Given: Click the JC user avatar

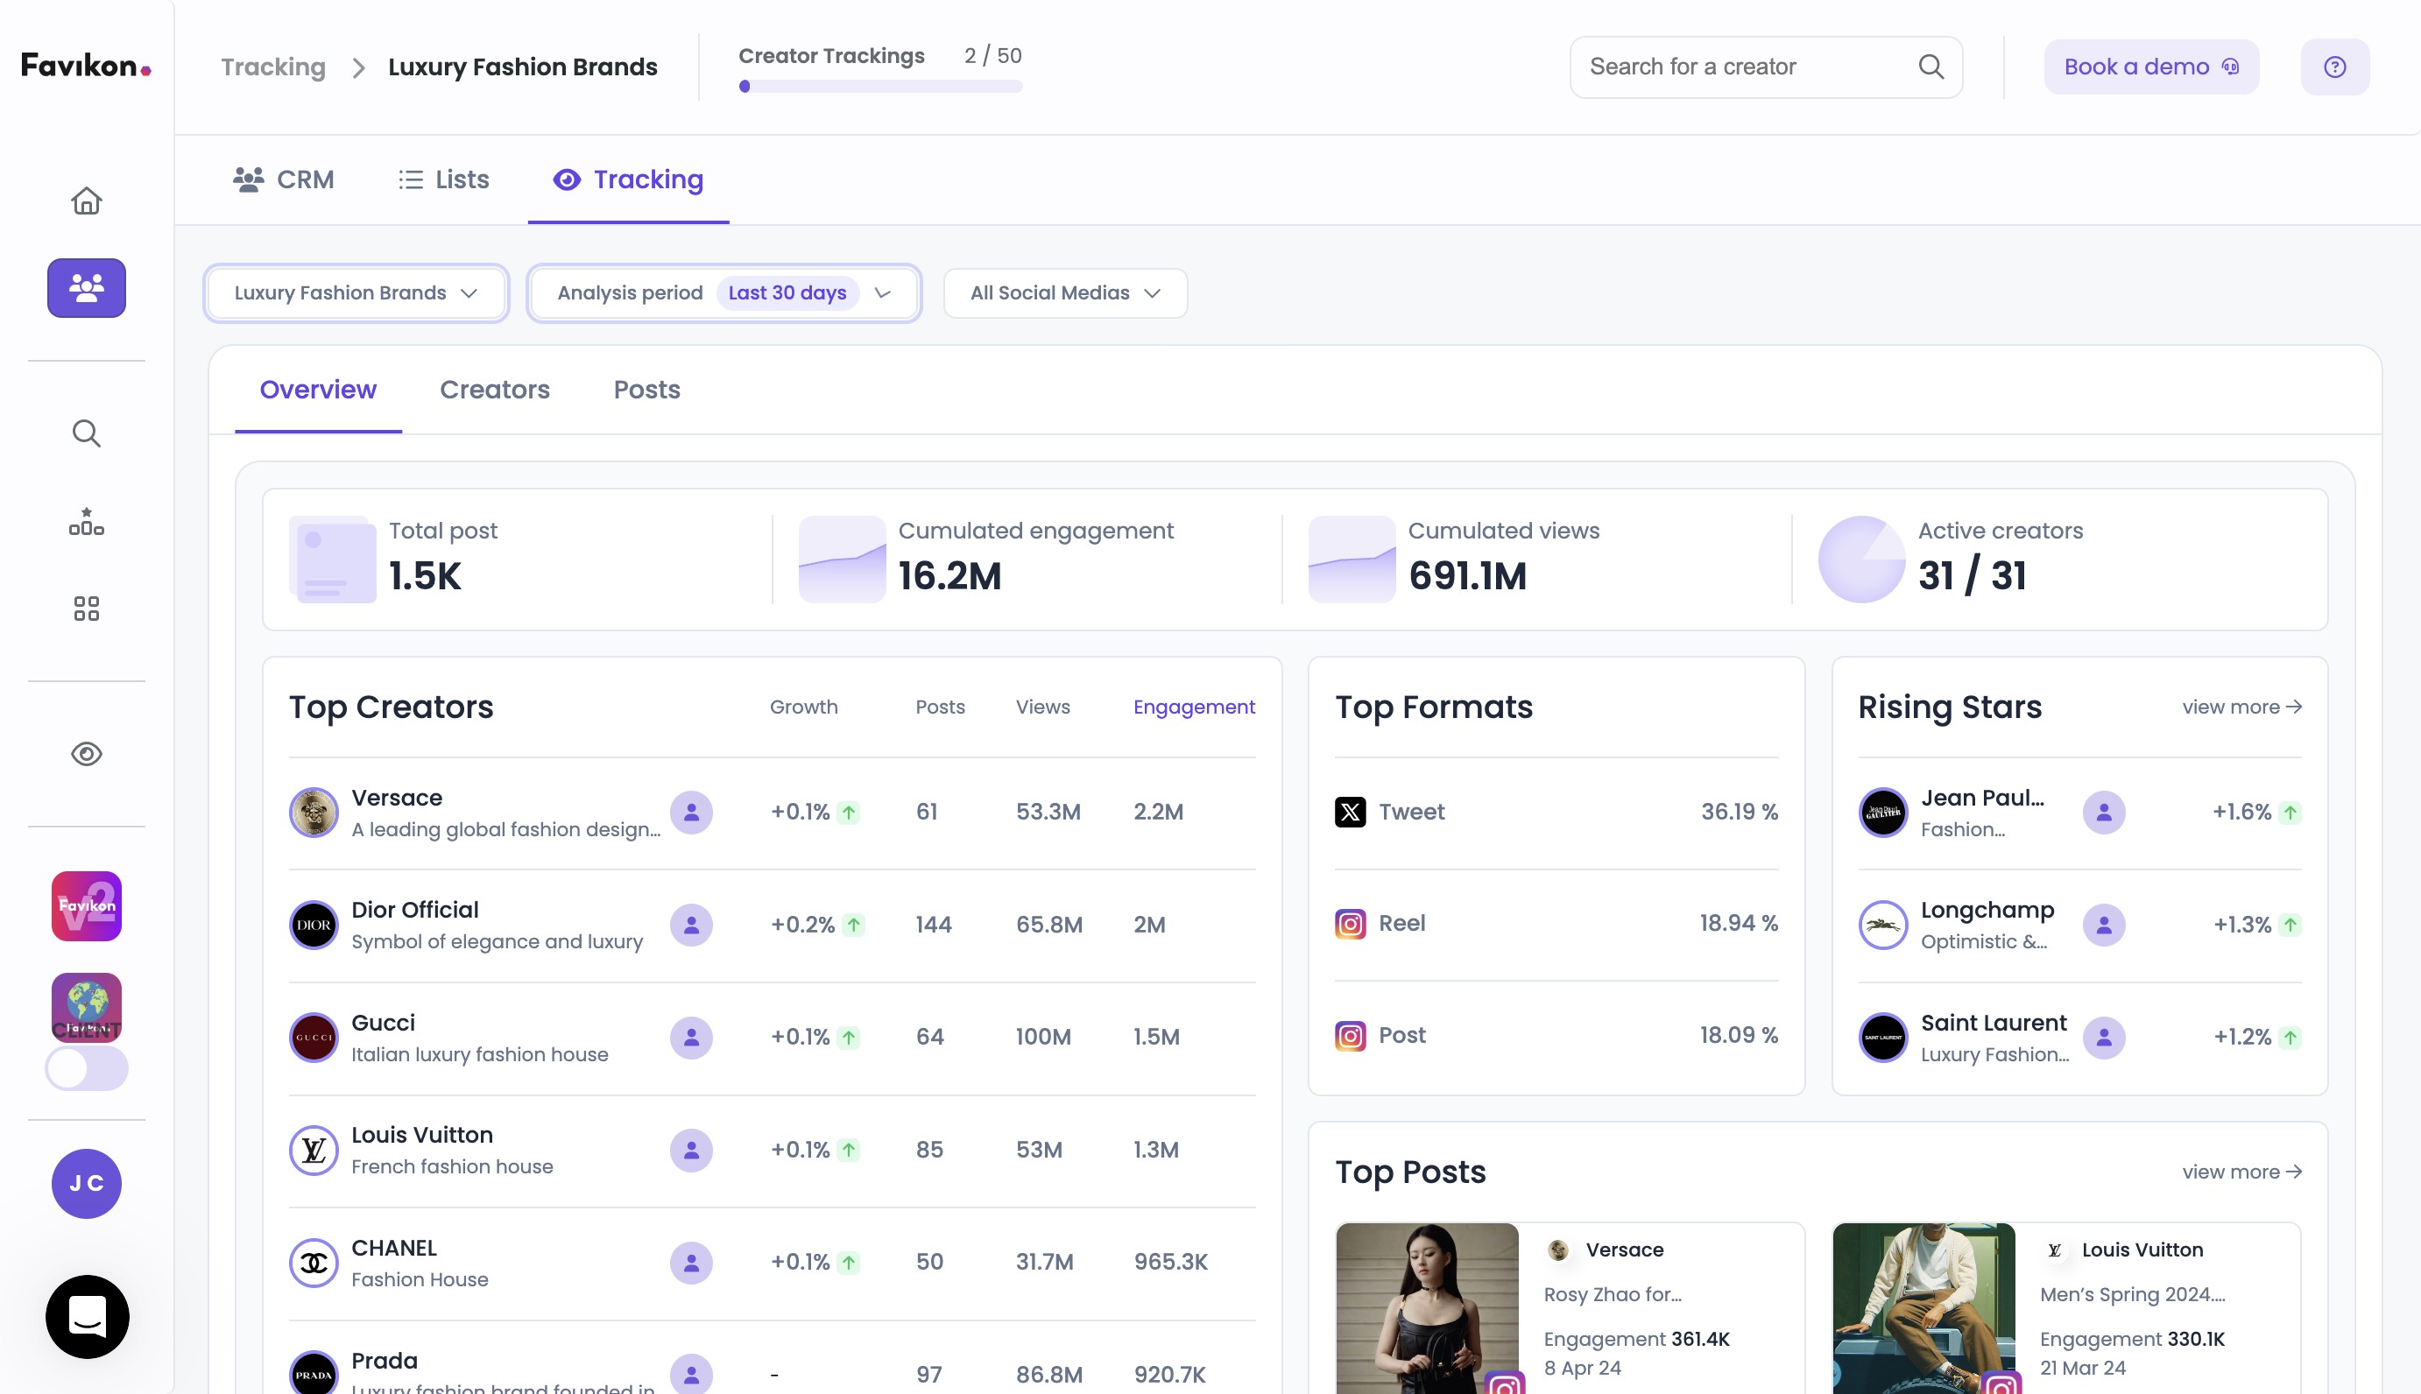Looking at the screenshot, I should pyautogui.click(x=86, y=1183).
